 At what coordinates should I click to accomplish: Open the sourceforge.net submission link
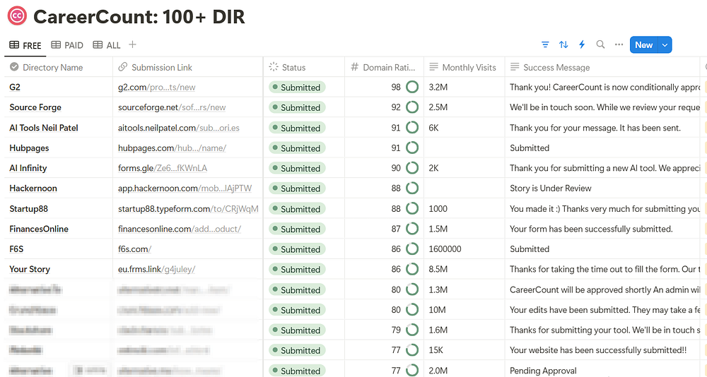click(172, 107)
